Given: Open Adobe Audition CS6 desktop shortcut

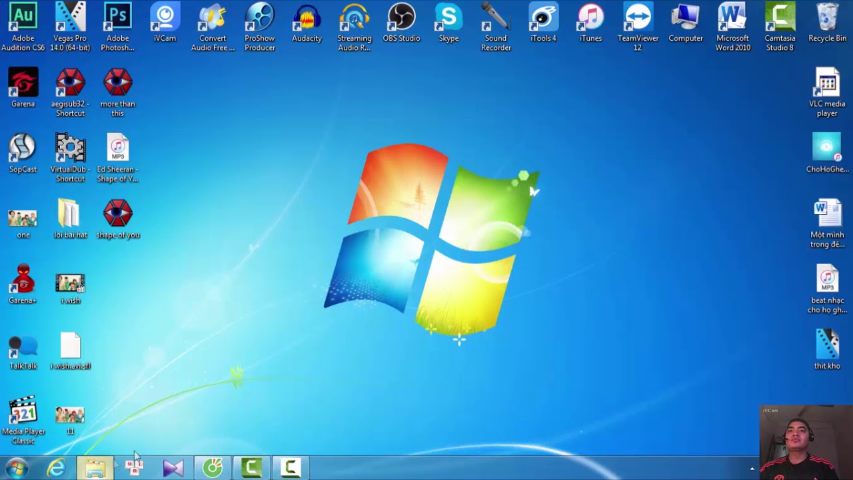Looking at the screenshot, I should (x=23, y=27).
